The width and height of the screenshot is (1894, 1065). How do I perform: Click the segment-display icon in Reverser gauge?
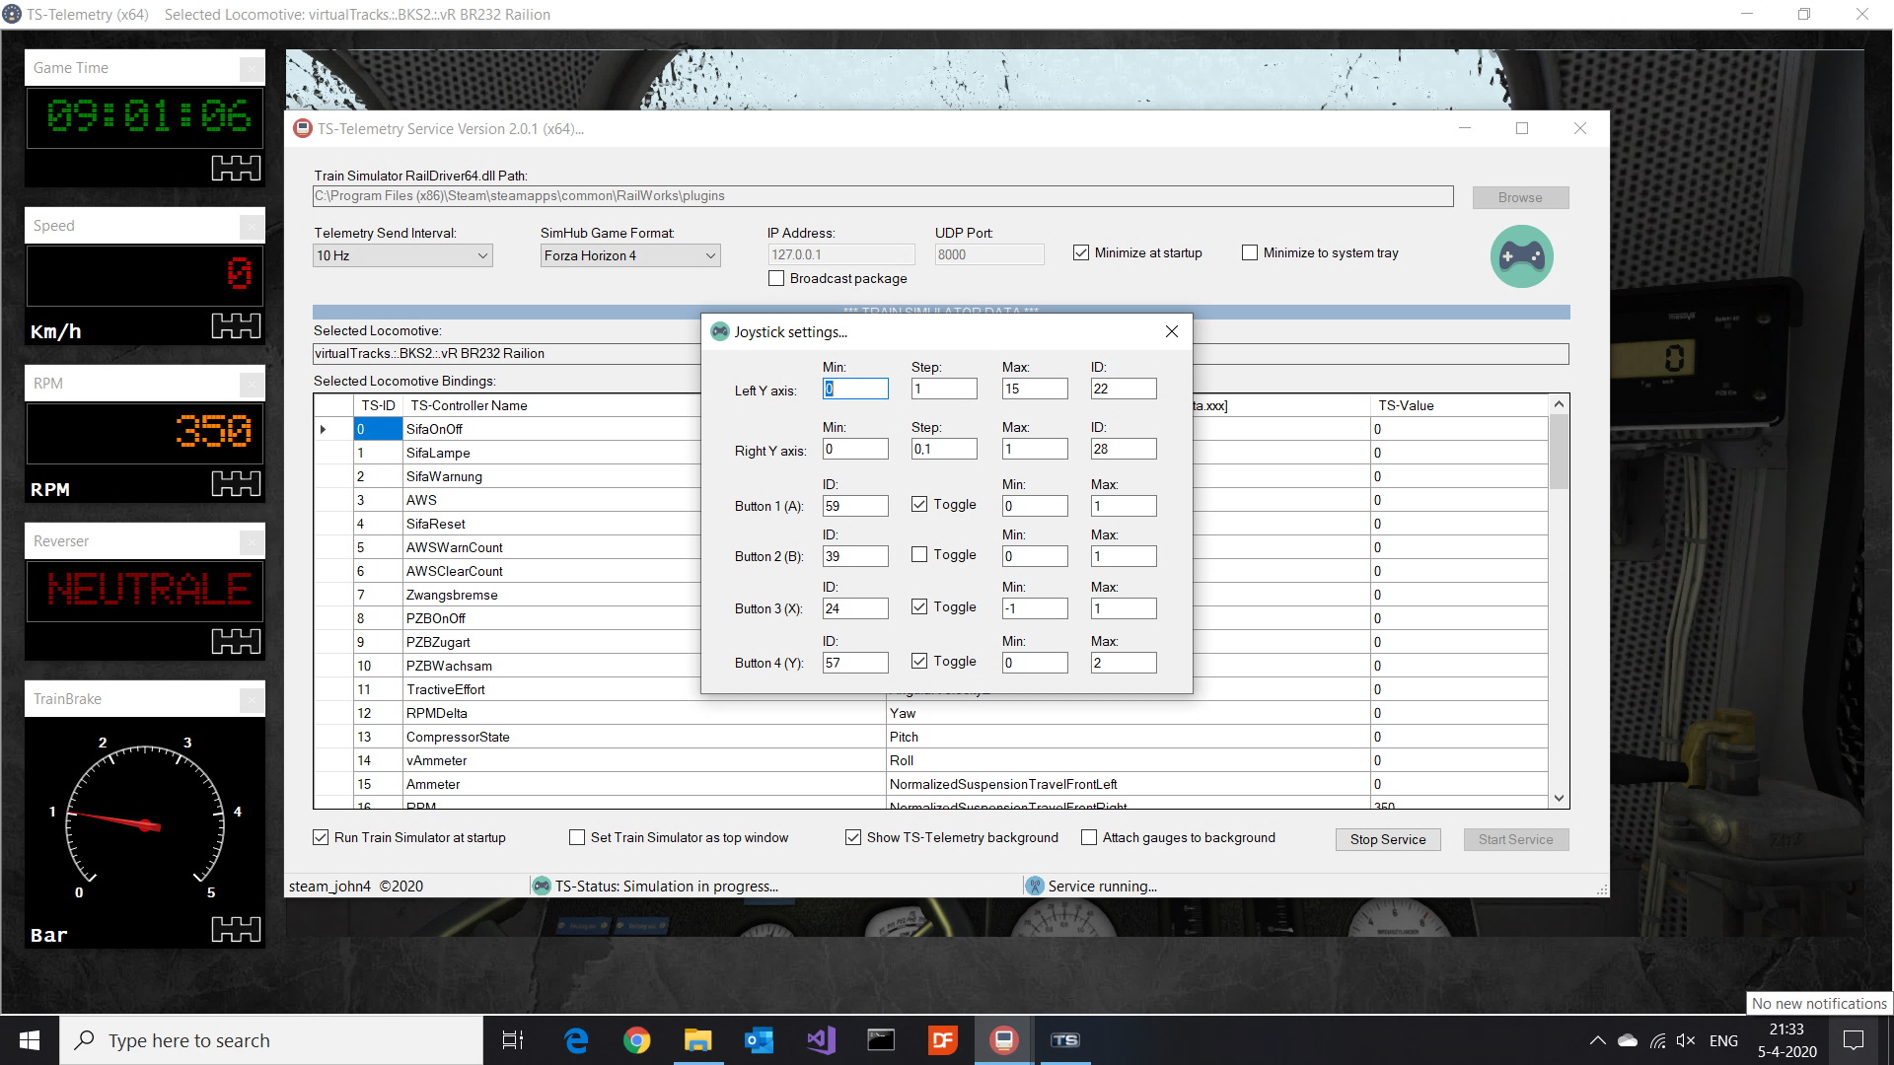click(x=236, y=641)
